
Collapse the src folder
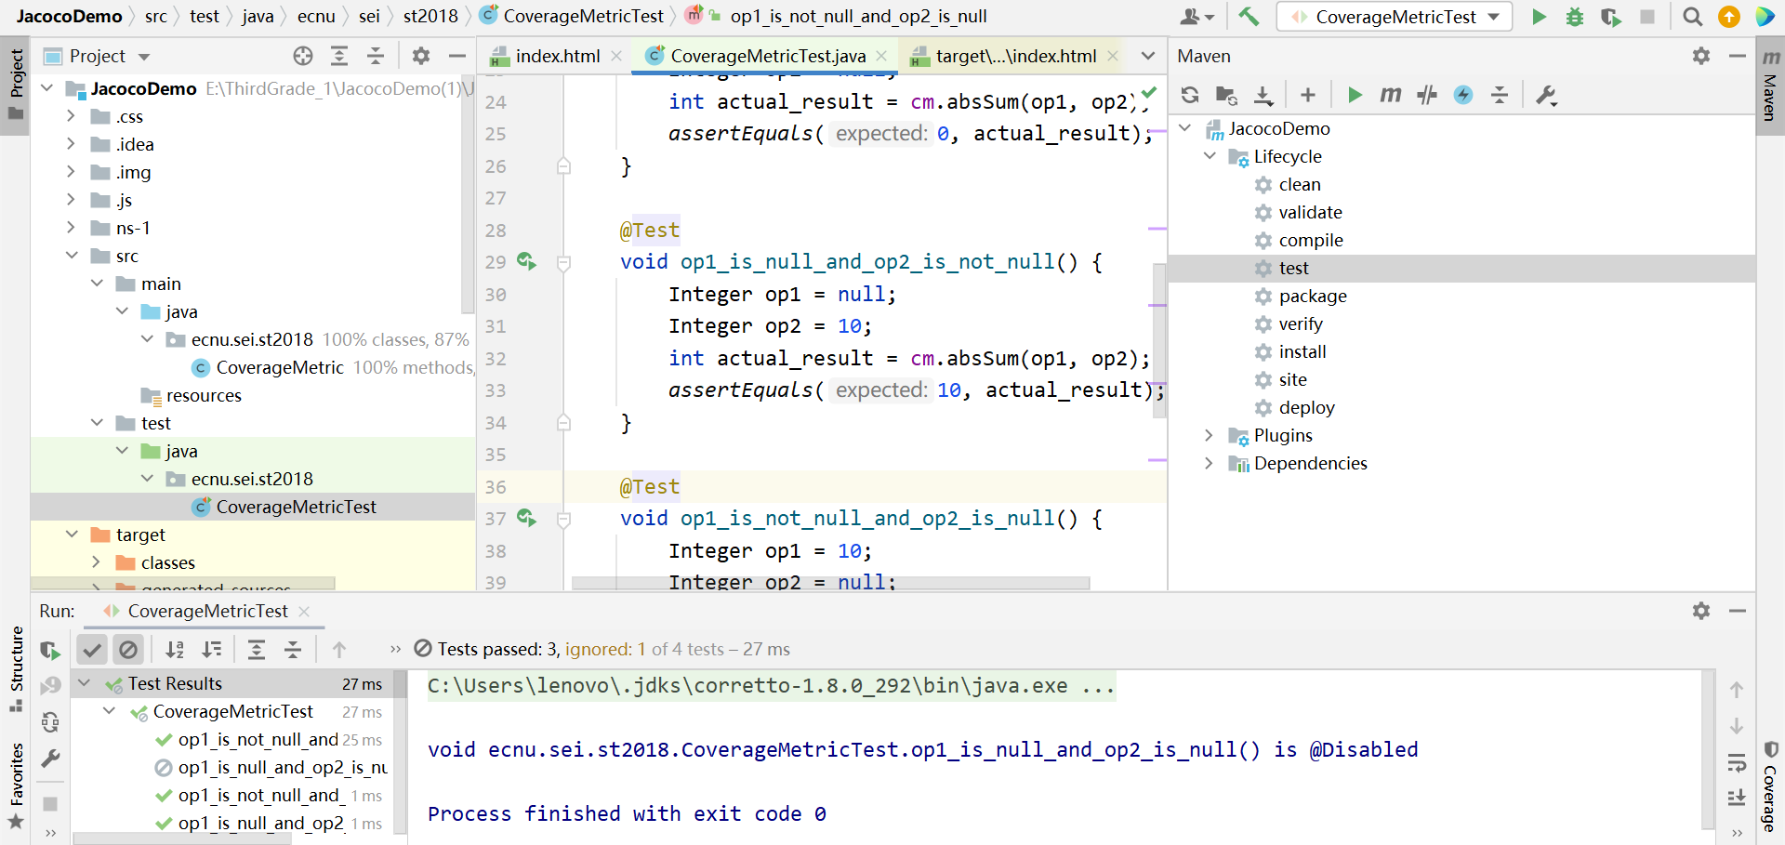click(72, 256)
